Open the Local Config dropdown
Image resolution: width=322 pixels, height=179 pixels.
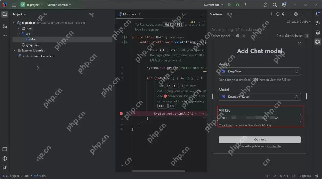tap(299, 22)
